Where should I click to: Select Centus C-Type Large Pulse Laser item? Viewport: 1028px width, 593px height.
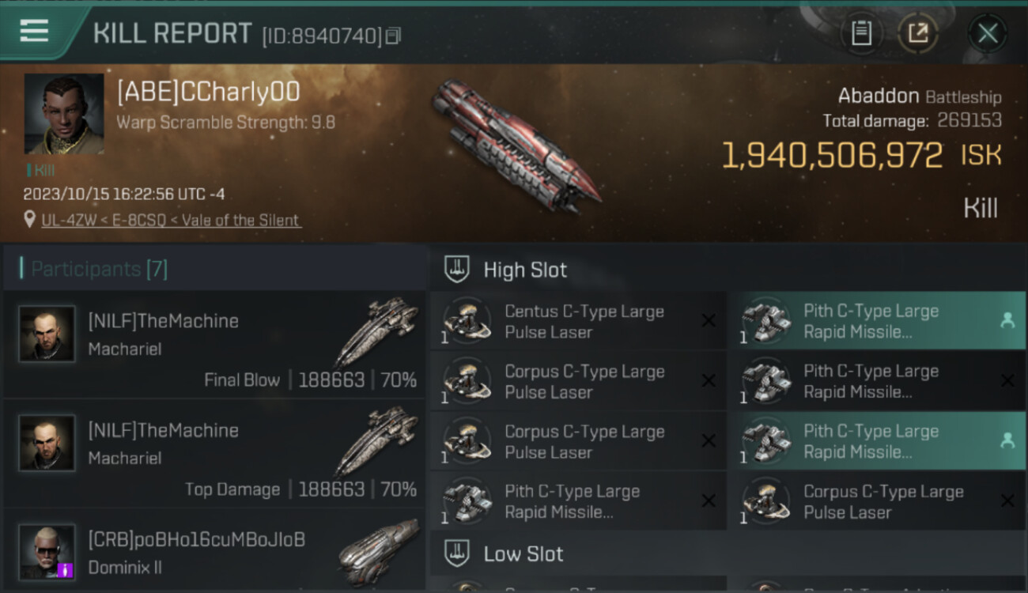(x=578, y=321)
